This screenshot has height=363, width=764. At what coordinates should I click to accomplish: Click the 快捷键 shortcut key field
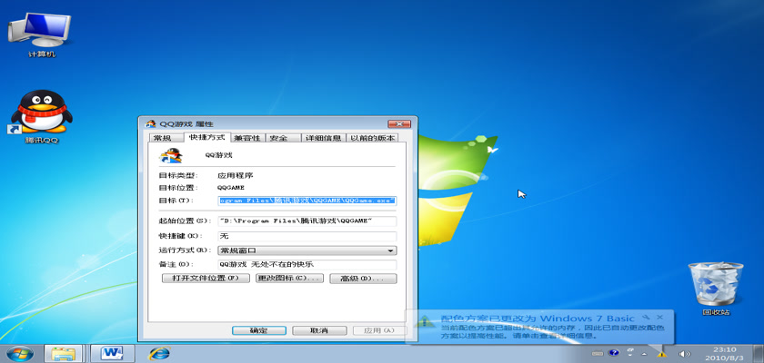307,236
